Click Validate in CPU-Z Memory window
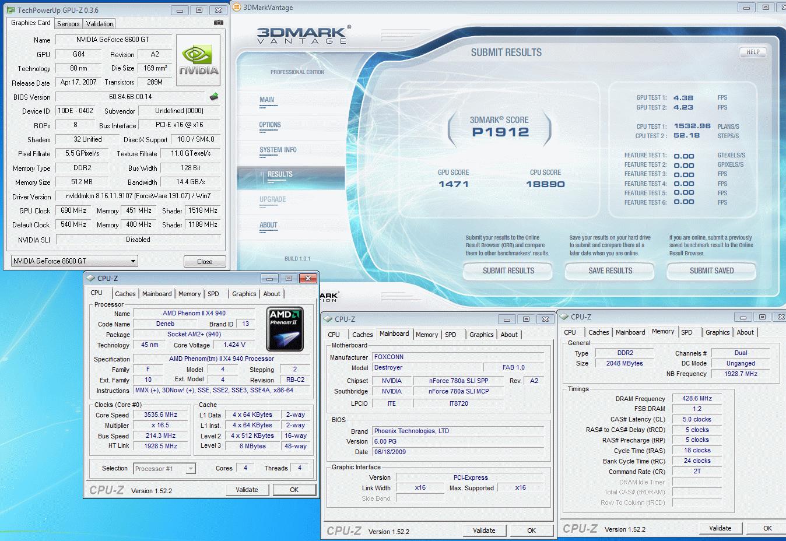This screenshot has width=786, height=541. tap(720, 528)
